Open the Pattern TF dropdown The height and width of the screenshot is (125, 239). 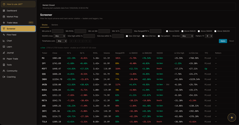[209, 36]
